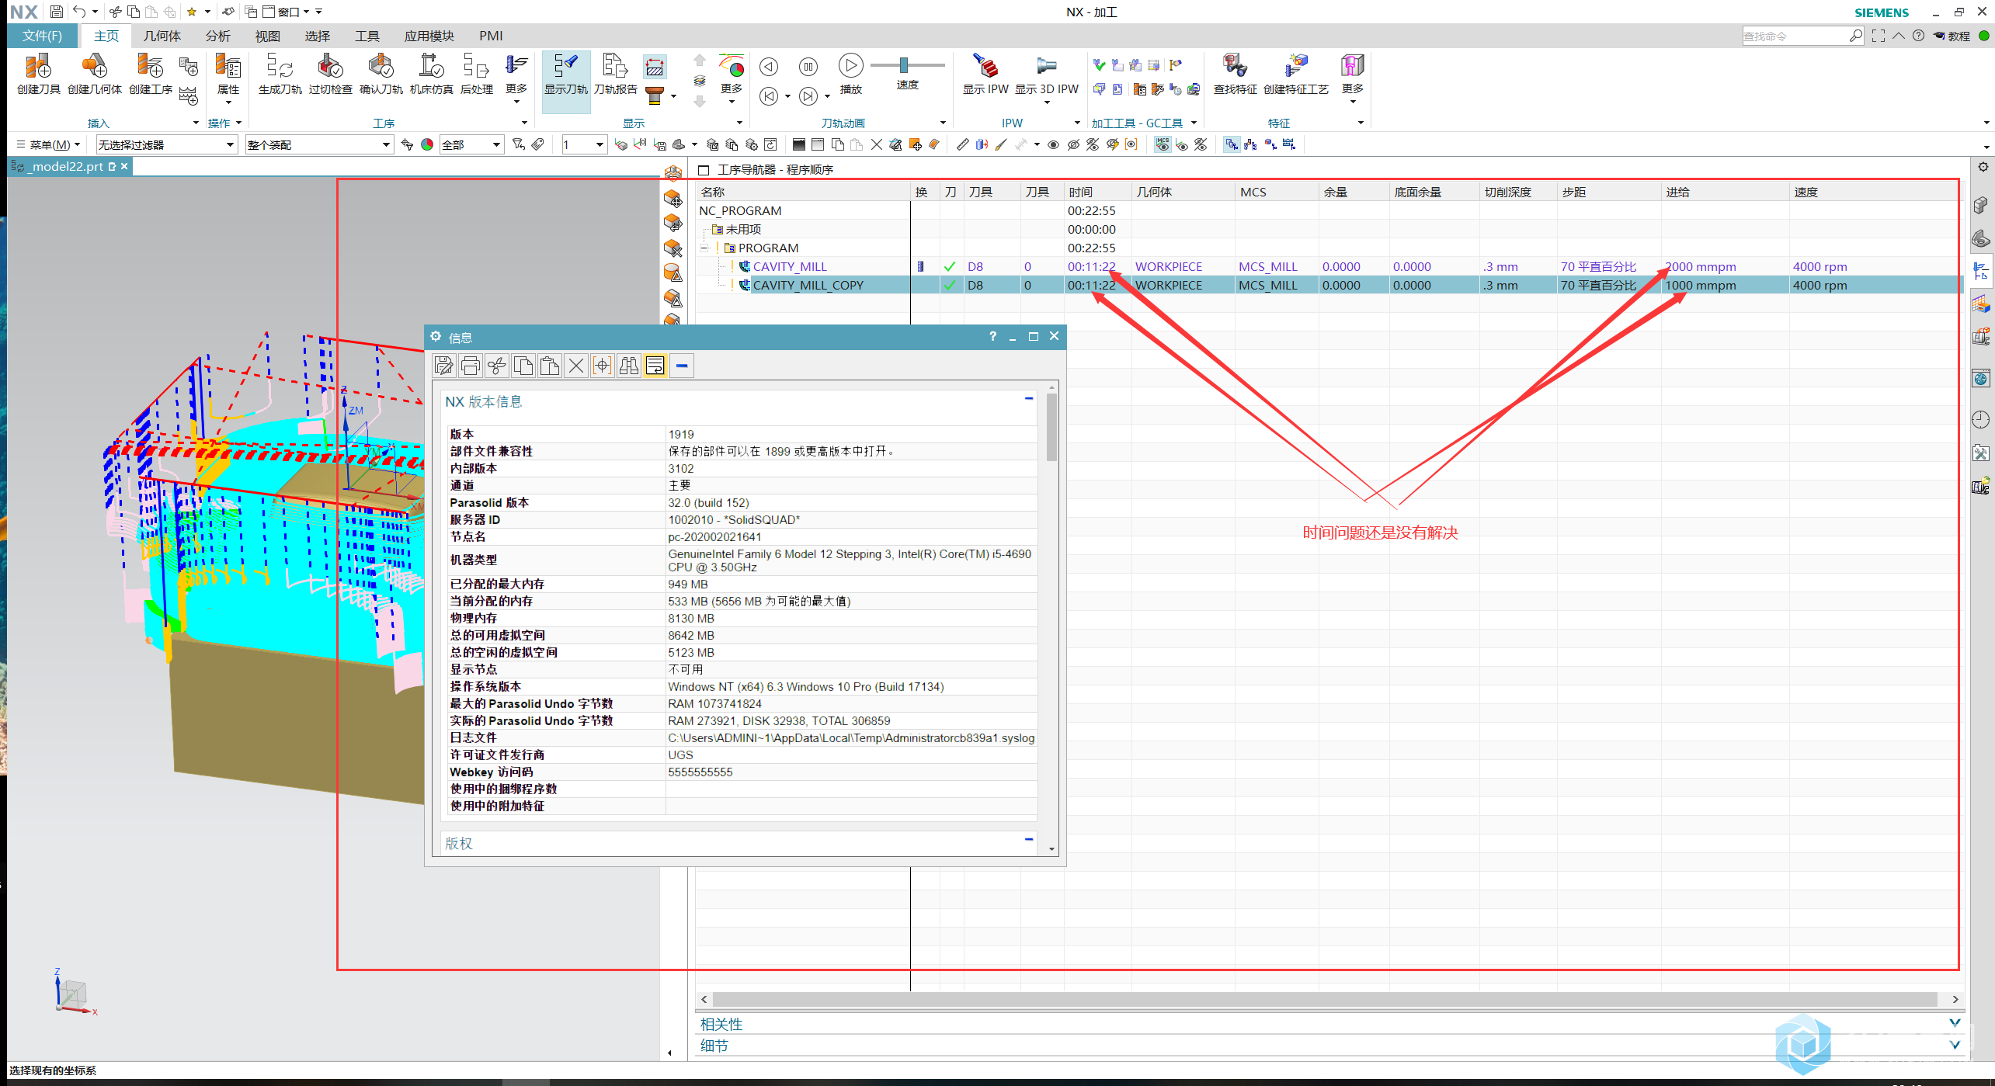
Task: Open the 菜单(M) menu dropdown
Action: coord(48,145)
